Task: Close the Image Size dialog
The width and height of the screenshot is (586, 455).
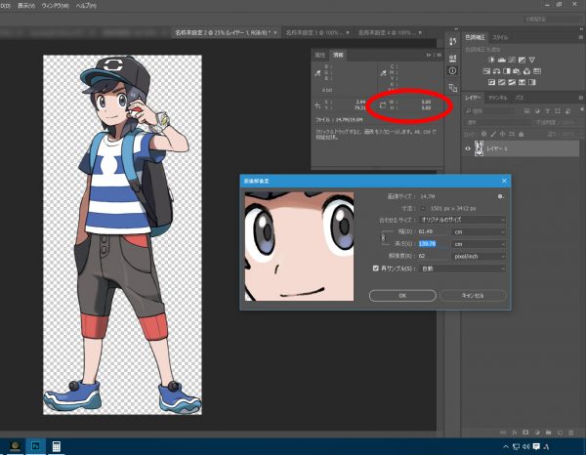Action: coord(504,181)
